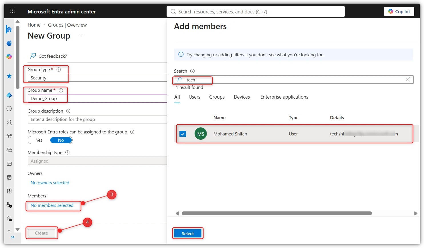Show info tooltip for Entra roles assignment
This screenshot has height=248, width=424.
pyautogui.click(x=132, y=132)
